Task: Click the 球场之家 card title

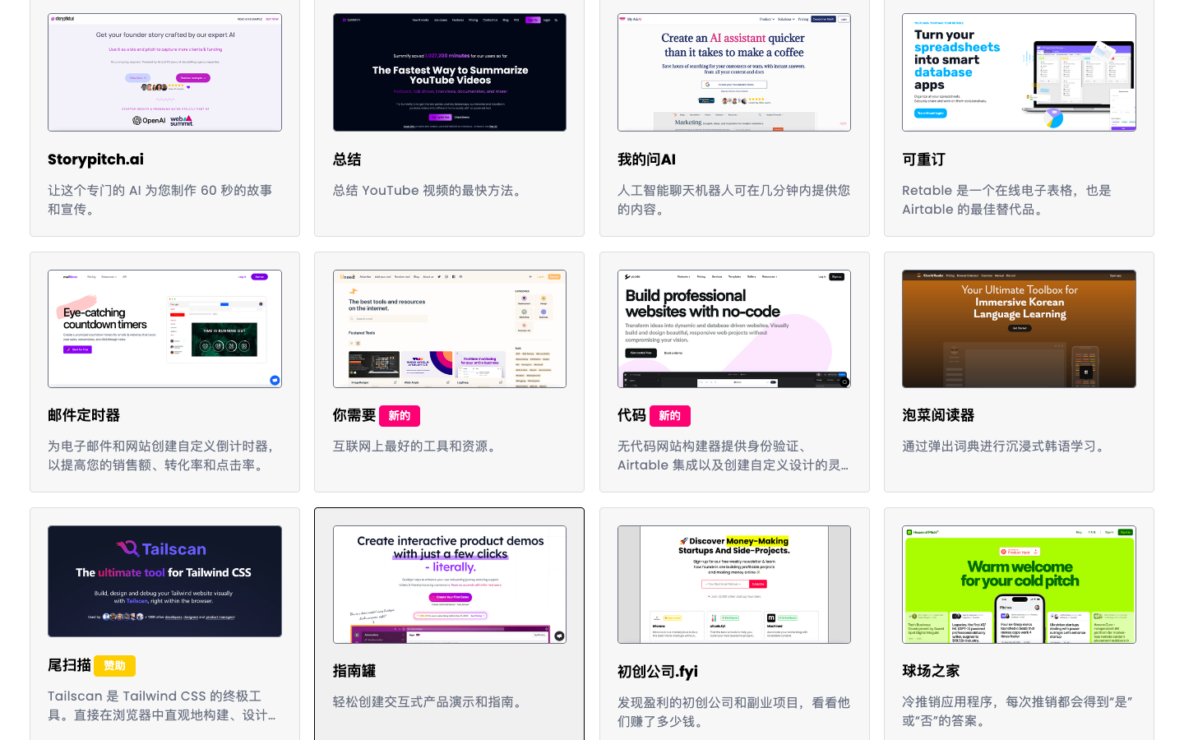Action: click(931, 671)
